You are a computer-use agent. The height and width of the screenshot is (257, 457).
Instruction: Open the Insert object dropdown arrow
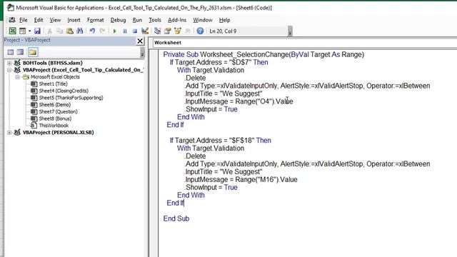click(29, 31)
